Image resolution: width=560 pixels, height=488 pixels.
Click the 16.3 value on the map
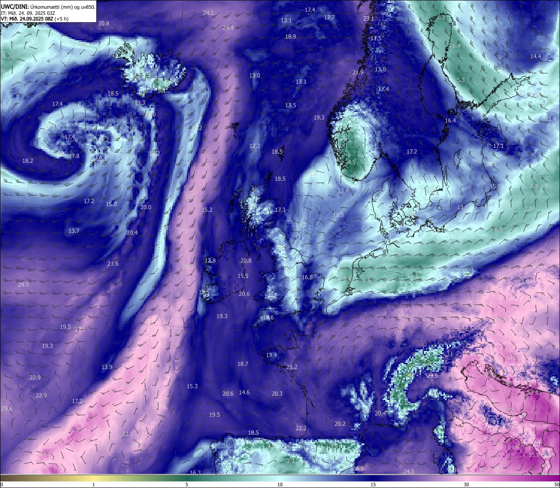pyautogui.click(x=195, y=473)
